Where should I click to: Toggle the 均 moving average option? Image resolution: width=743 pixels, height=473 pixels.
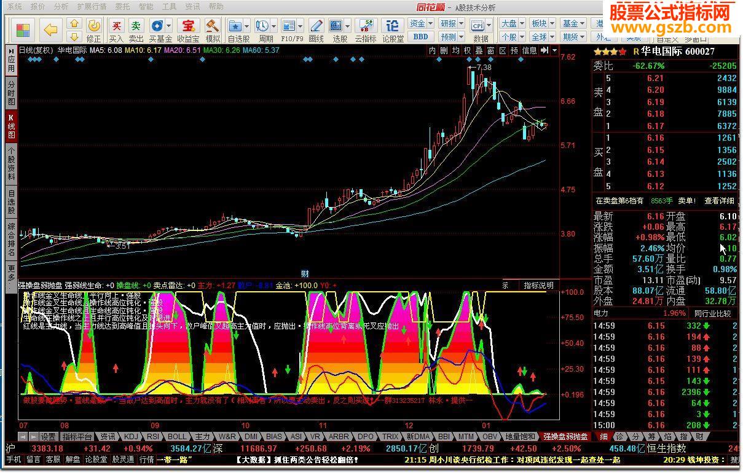pos(455,51)
